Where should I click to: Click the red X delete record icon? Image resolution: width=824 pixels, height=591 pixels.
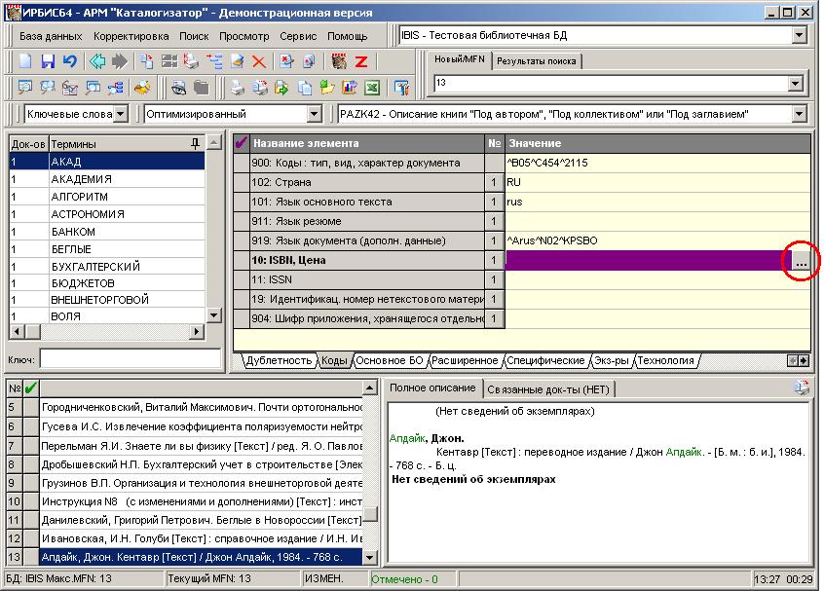pos(259,61)
